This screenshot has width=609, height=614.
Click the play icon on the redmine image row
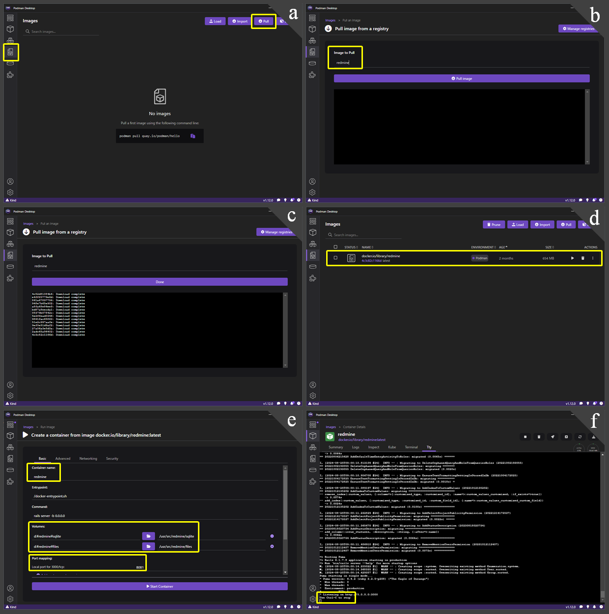(x=572, y=258)
